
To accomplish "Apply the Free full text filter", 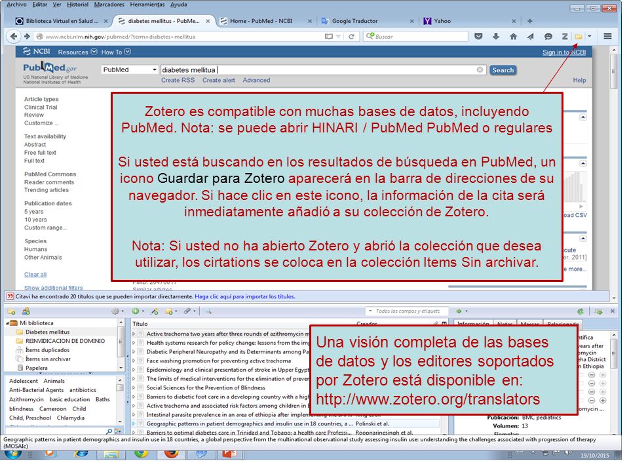I will click(40, 153).
